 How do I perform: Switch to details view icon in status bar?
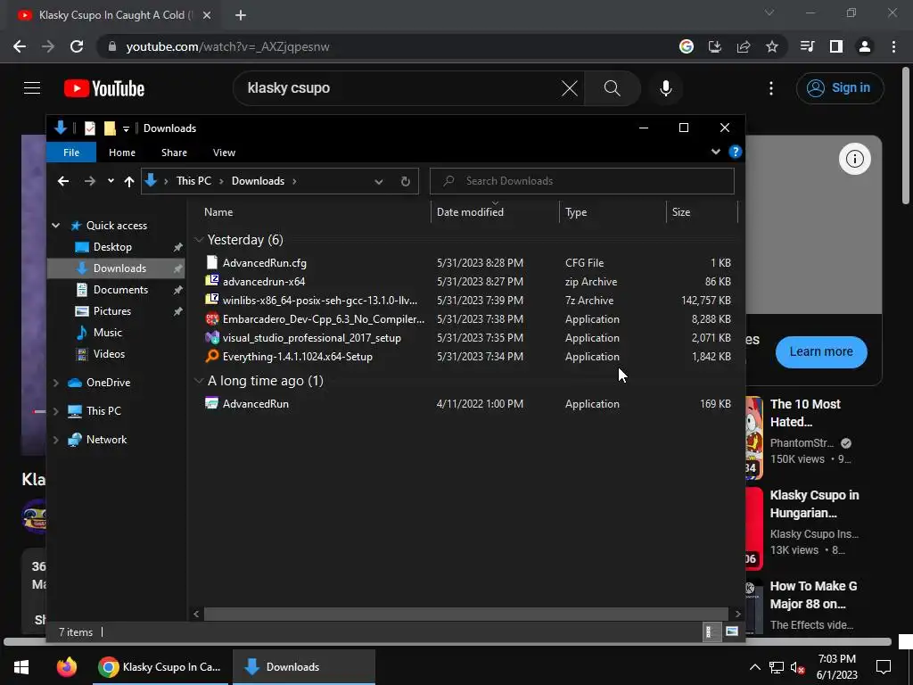pyautogui.click(x=710, y=631)
